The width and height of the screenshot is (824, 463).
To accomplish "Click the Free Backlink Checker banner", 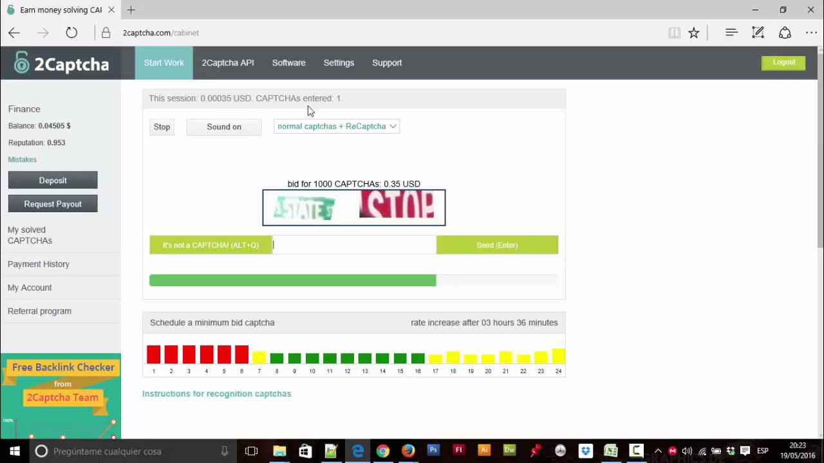I will point(61,396).
